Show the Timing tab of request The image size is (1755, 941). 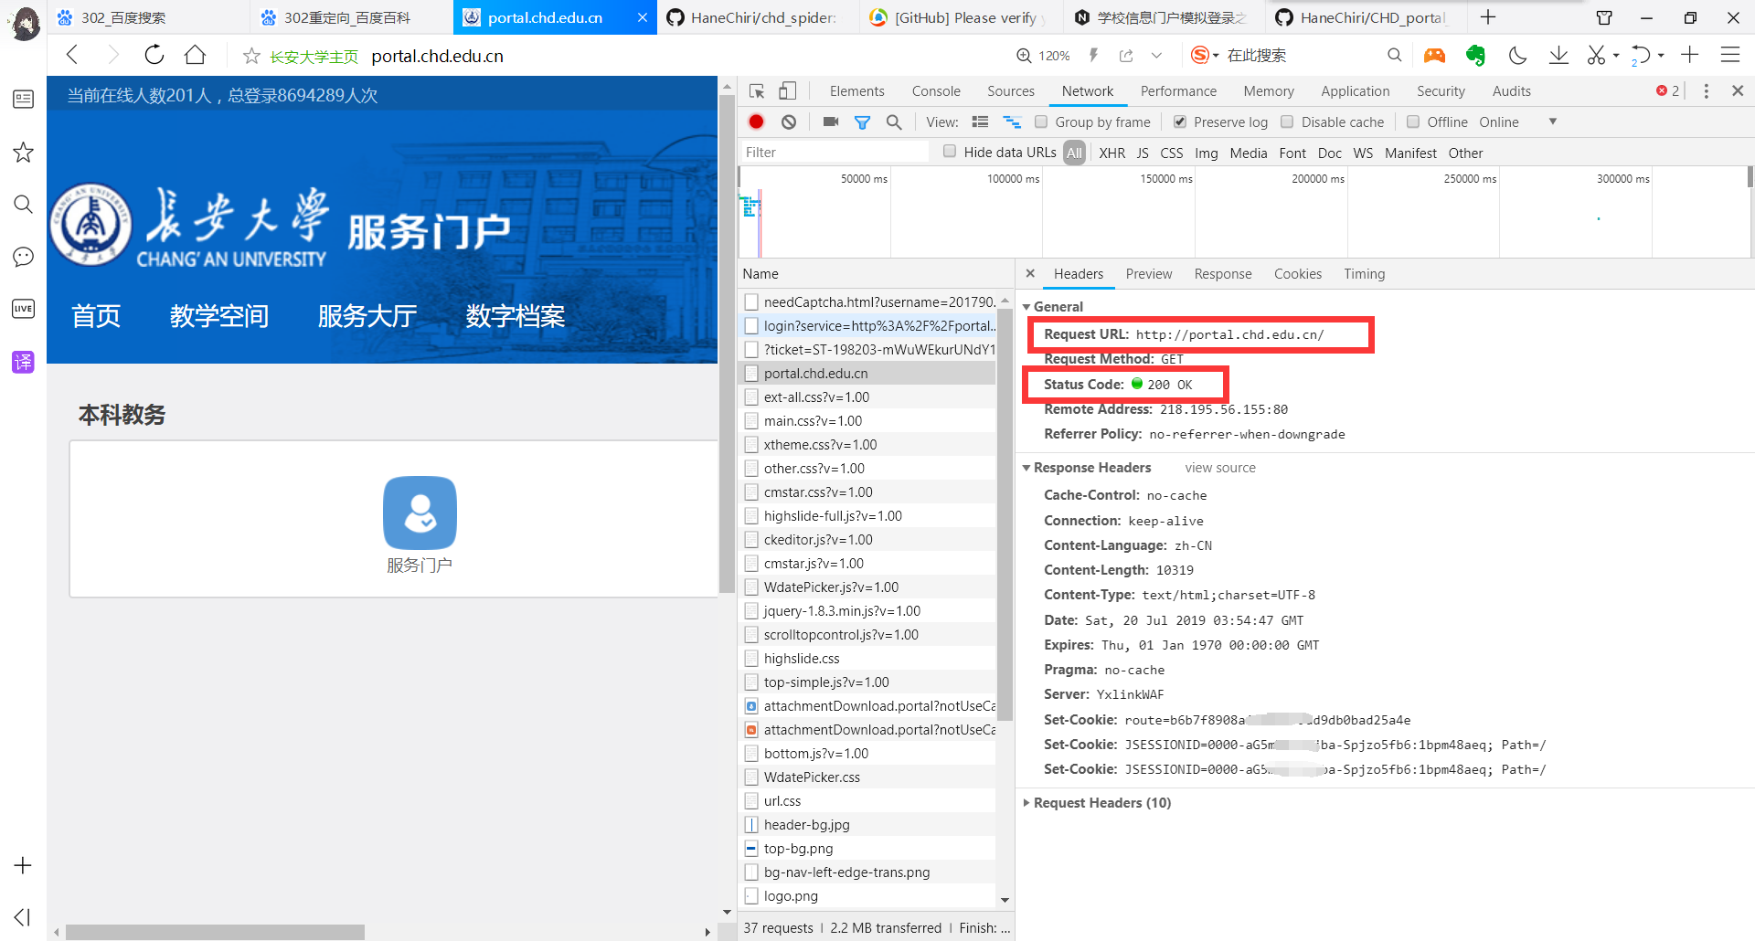1365,274
